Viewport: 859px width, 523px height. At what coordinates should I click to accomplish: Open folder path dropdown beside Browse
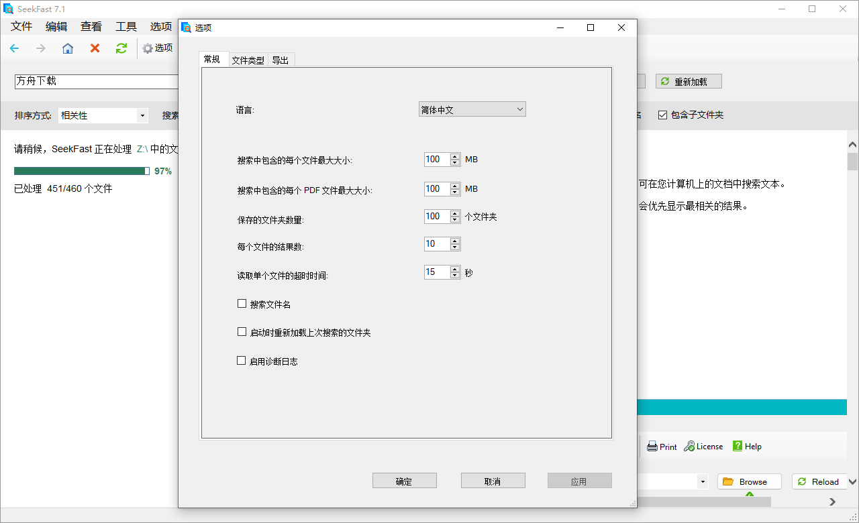pos(703,481)
